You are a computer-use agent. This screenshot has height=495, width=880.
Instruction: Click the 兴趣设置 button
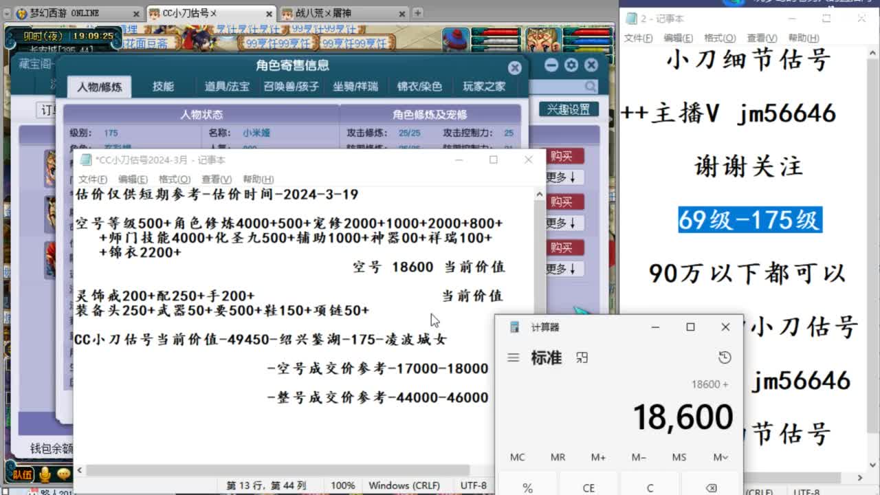(569, 109)
